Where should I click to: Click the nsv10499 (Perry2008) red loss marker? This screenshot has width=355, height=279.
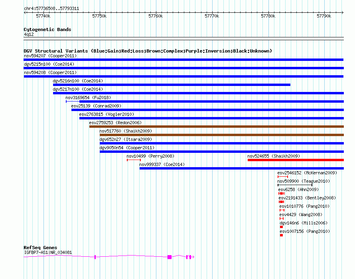click(x=134, y=160)
